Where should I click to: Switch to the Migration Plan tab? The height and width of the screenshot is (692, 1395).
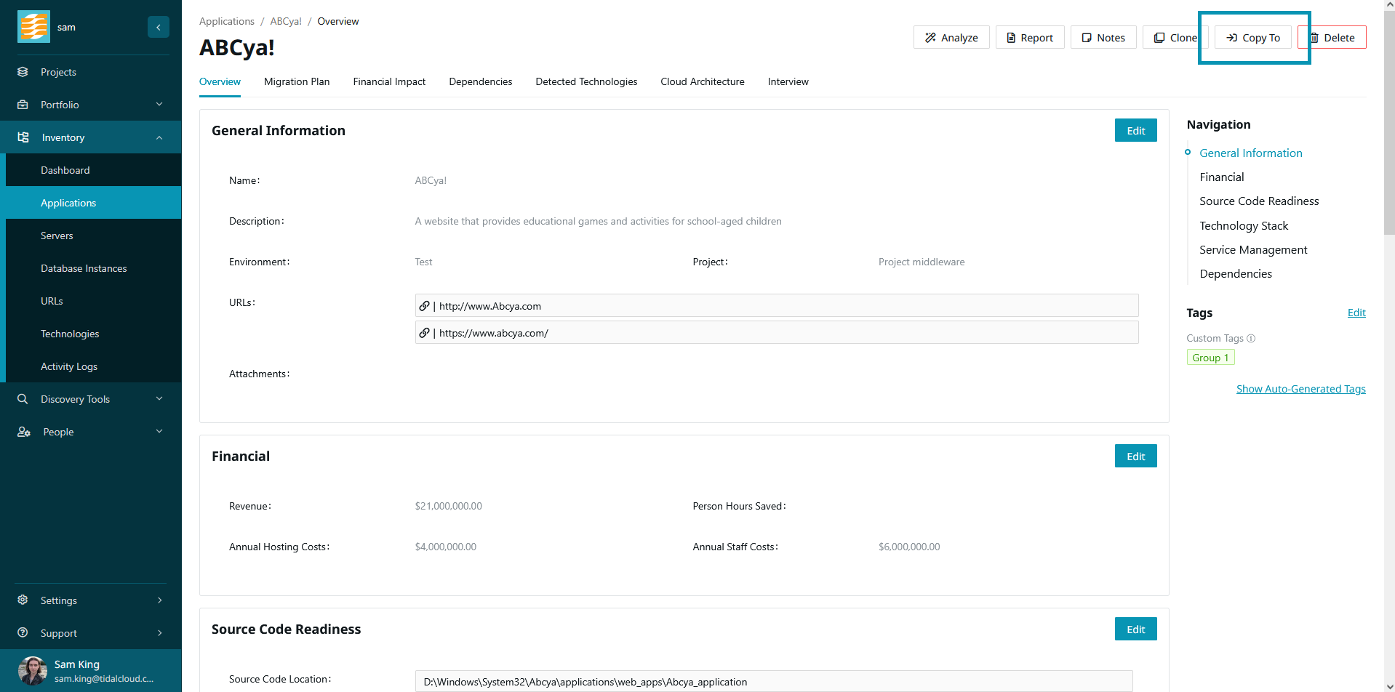tap(297, 81)
